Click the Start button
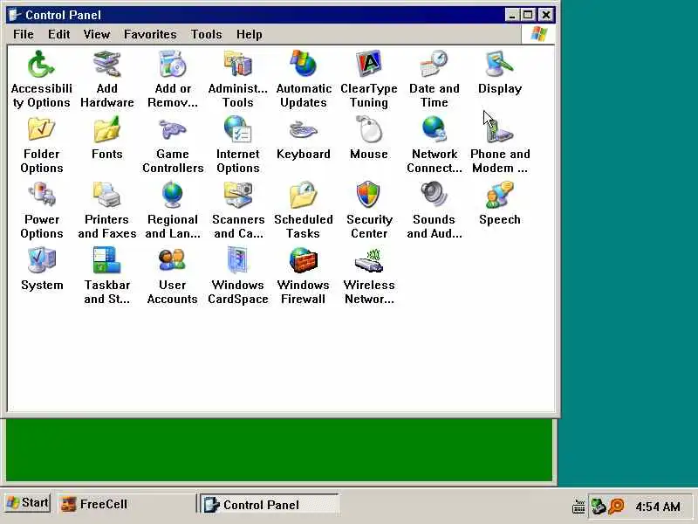This screenshot has height=524, width=698. click(x=28, y=504)
